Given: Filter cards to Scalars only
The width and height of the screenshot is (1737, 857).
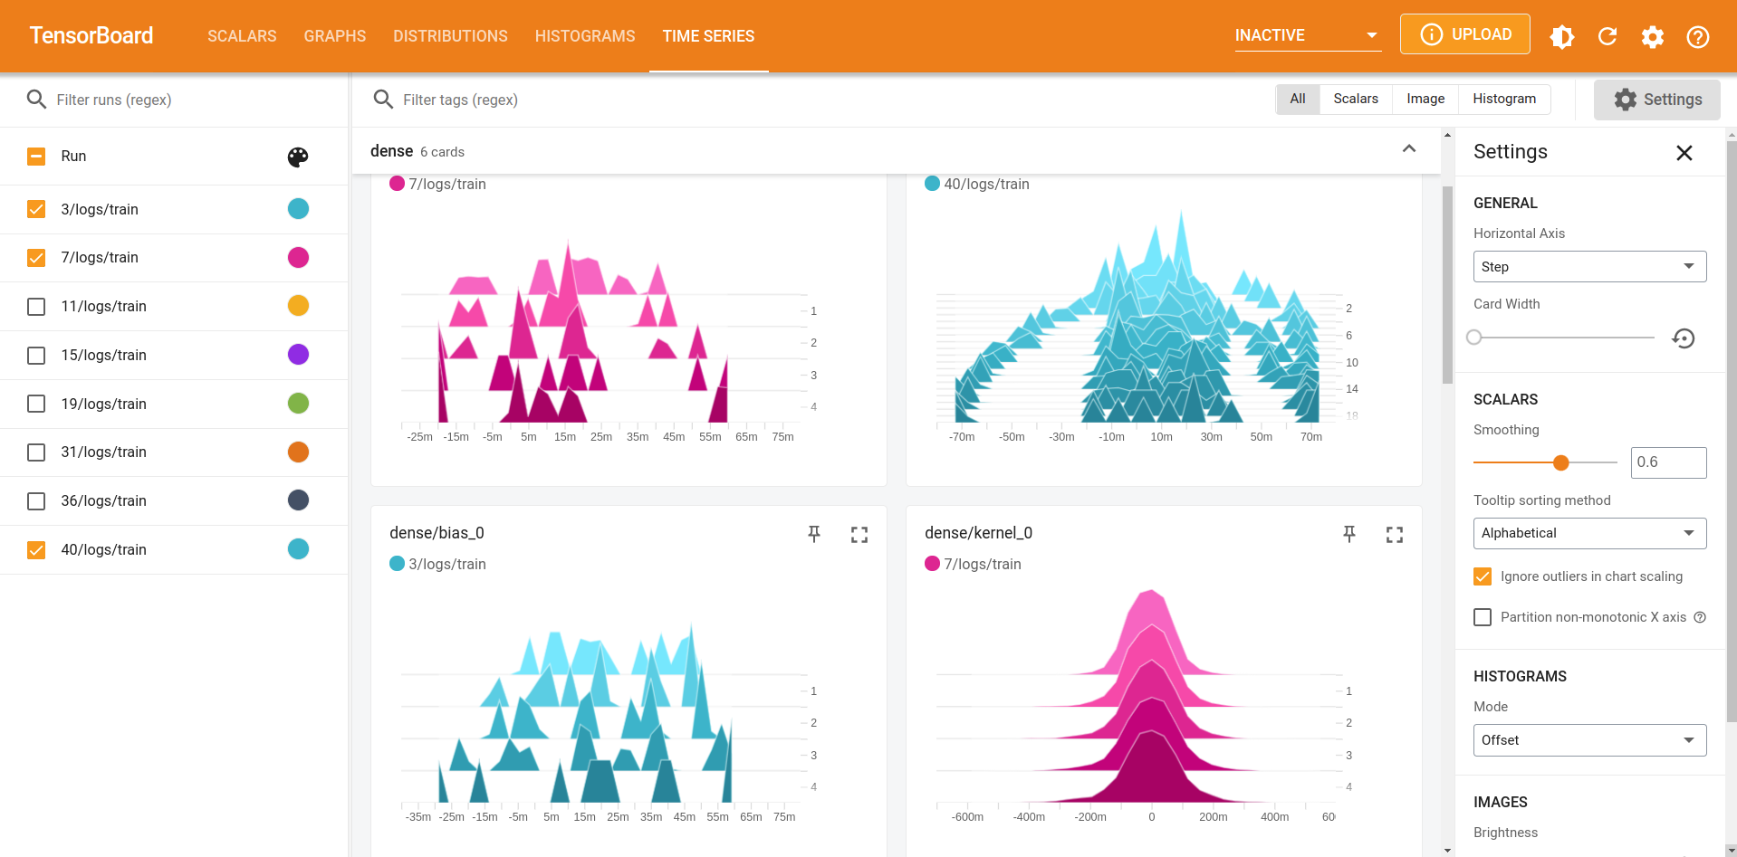Looking at the screenshot, I should pyautogui.click(x=1356, y=99).
